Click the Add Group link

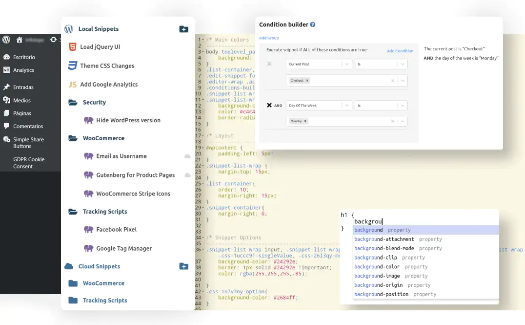[269, 38]
